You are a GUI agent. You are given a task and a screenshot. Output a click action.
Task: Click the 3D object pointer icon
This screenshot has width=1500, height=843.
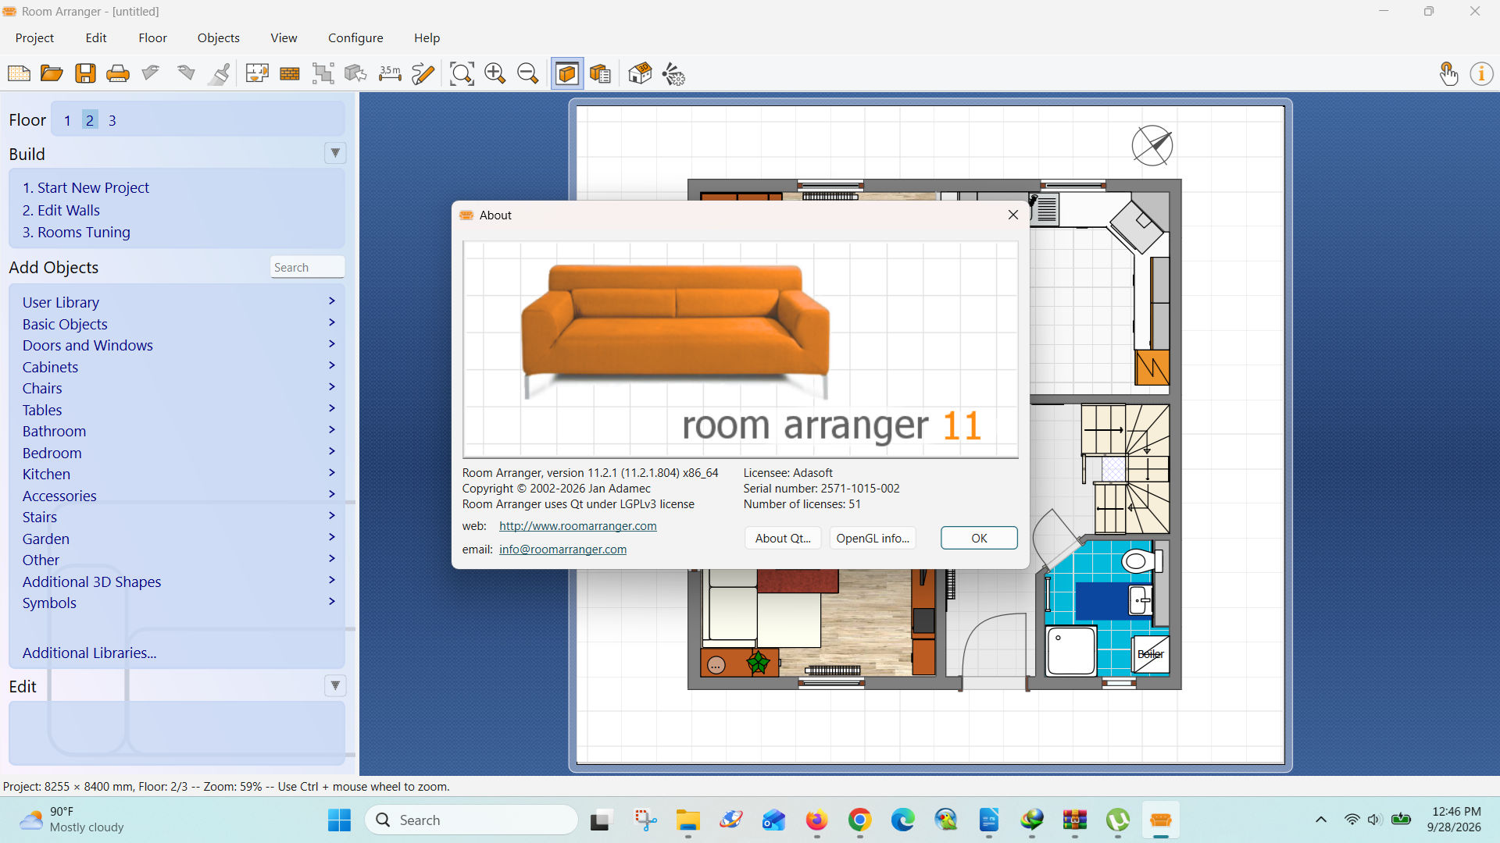(x=355, y=74)
